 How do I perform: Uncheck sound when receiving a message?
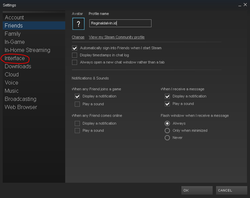tap(167, 104)
